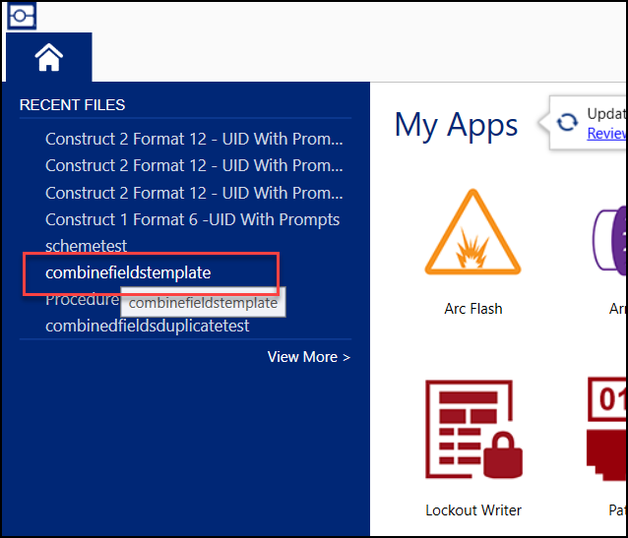This screenshot has height=538, width=628.
Task: Click the Lockout Writer label text
Action: pyautogui.click(x=473, y=510)
